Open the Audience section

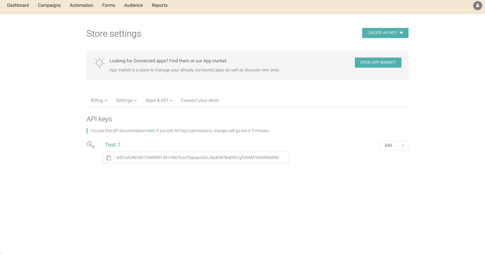(133, 5)
